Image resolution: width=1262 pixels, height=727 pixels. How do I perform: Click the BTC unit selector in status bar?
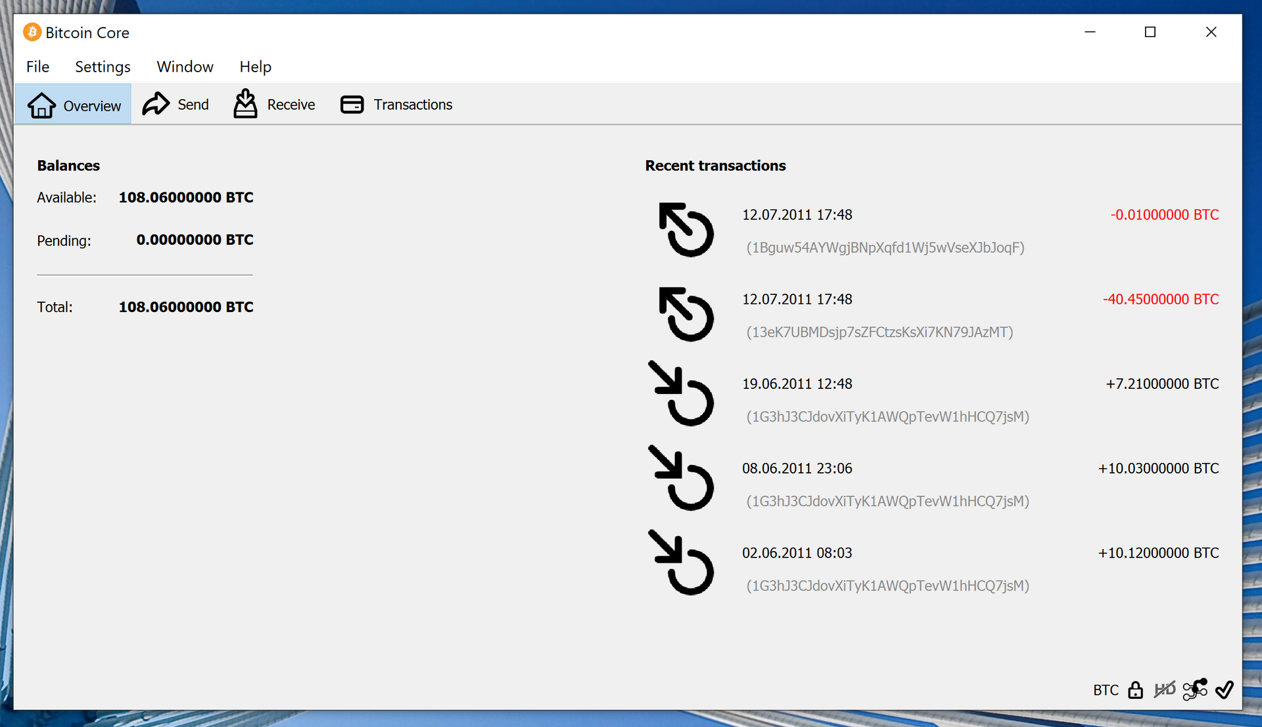coord(1106,690)
